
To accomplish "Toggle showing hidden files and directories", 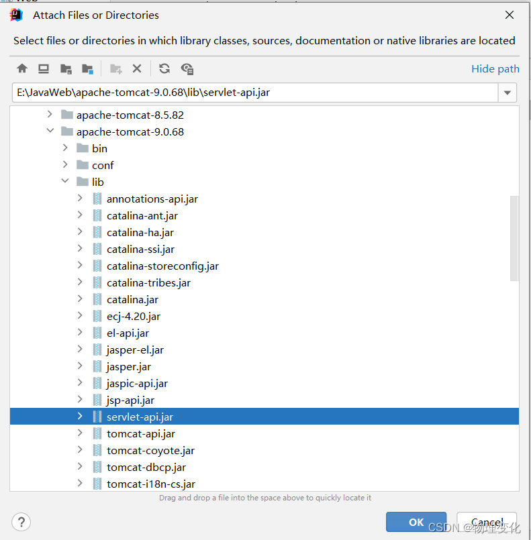I will [x=187, y=69].
